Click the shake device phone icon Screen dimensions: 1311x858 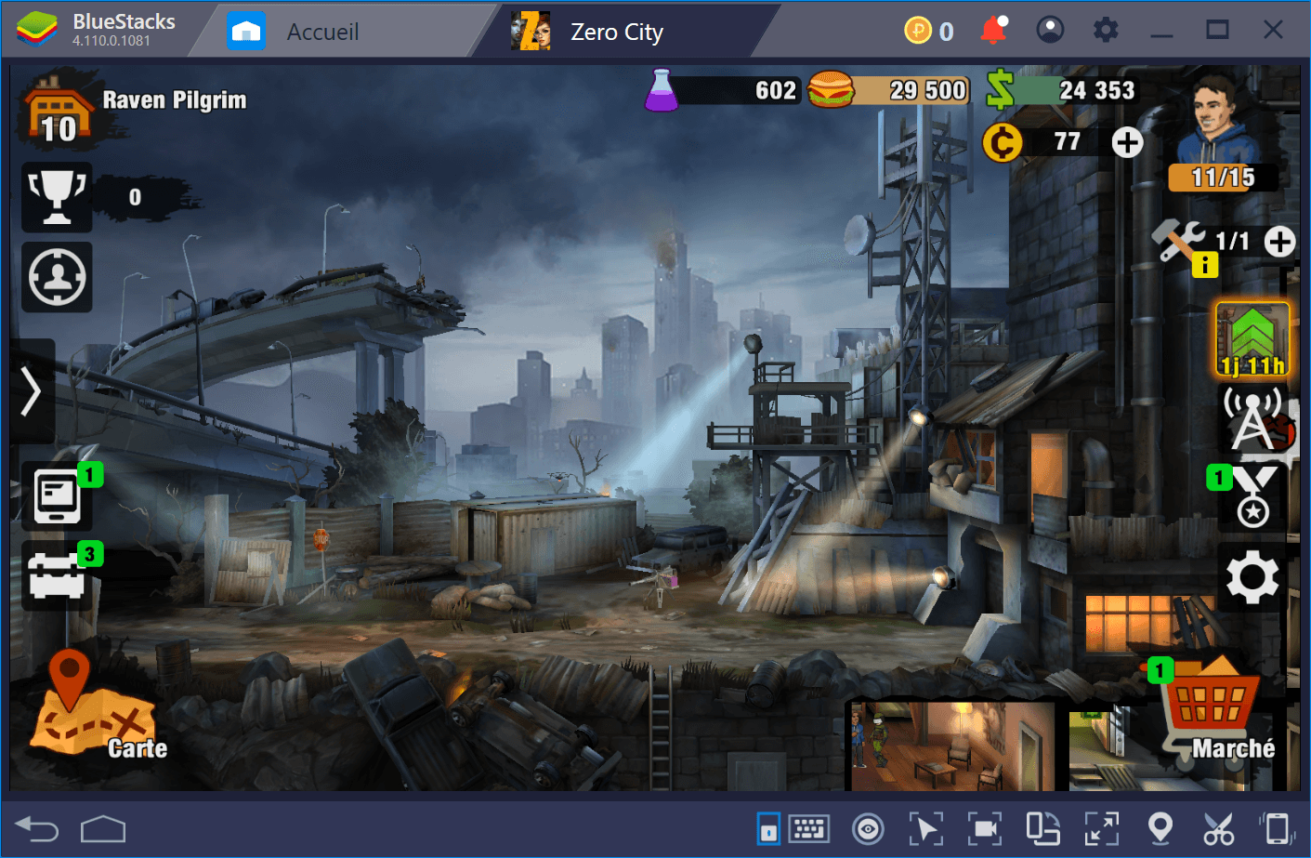coord(1278,828)
